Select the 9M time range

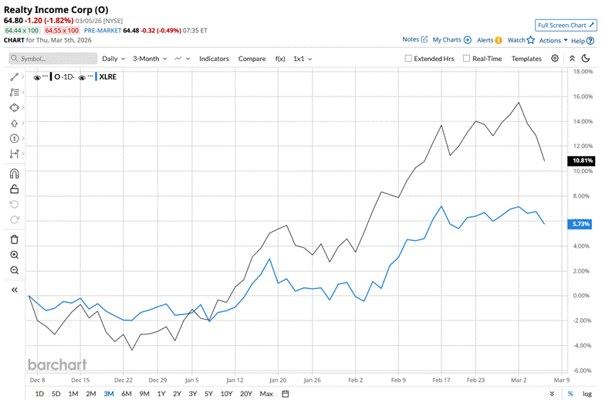[144, 394]
